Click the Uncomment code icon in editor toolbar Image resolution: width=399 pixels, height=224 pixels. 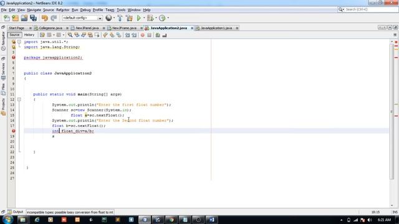tap(165, 35)
